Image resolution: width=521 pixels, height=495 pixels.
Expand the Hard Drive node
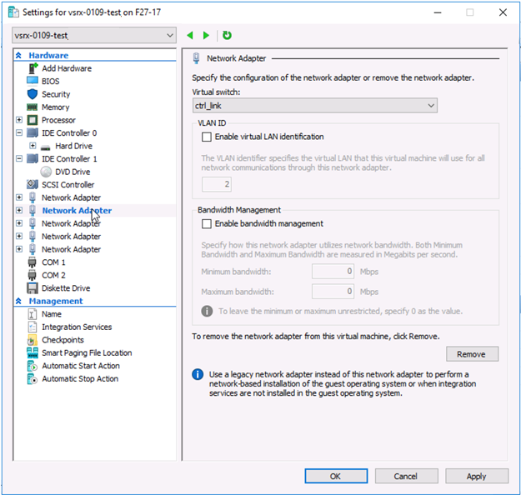33,146
